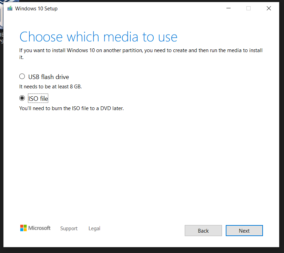Select the USB flash drive radio button
This screenshot has height=253, width=284.
click(22, 77)
